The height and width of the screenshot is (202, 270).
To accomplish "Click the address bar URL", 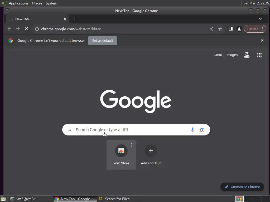I will [71, 29].
